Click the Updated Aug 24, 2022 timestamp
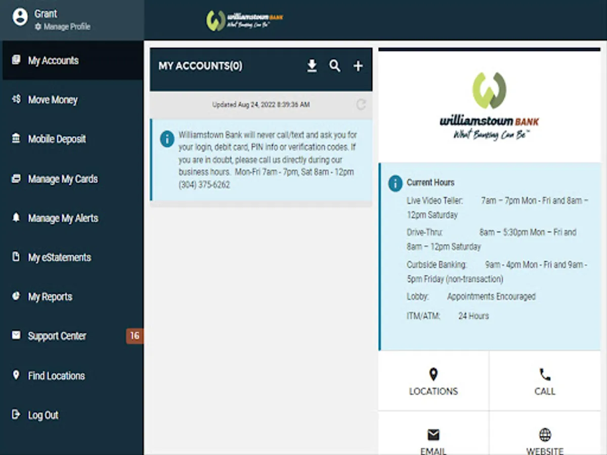 click(261, 105)
